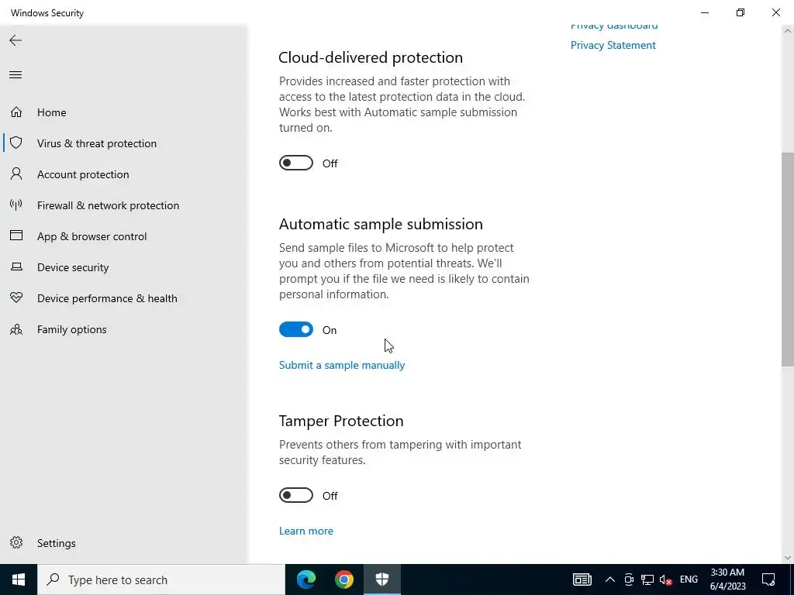Screen dimensions: 794x595
Task: Open Device performance & health
Action: click(x=107, y=298)
